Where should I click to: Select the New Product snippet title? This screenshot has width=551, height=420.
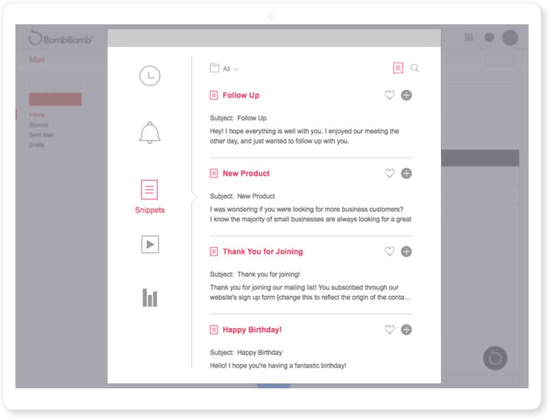pyautogui.click(x=246, y=173)
